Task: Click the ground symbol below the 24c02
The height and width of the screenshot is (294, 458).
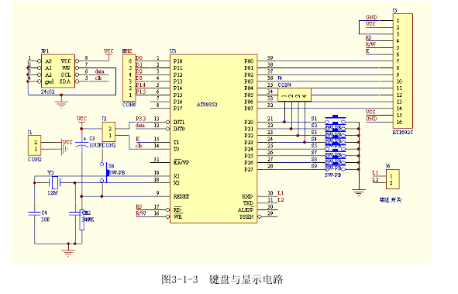Action: coord(61,104)
